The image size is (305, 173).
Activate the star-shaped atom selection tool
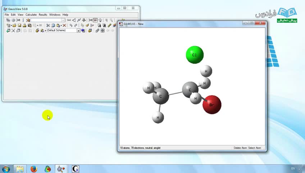[x=106, y=20]
